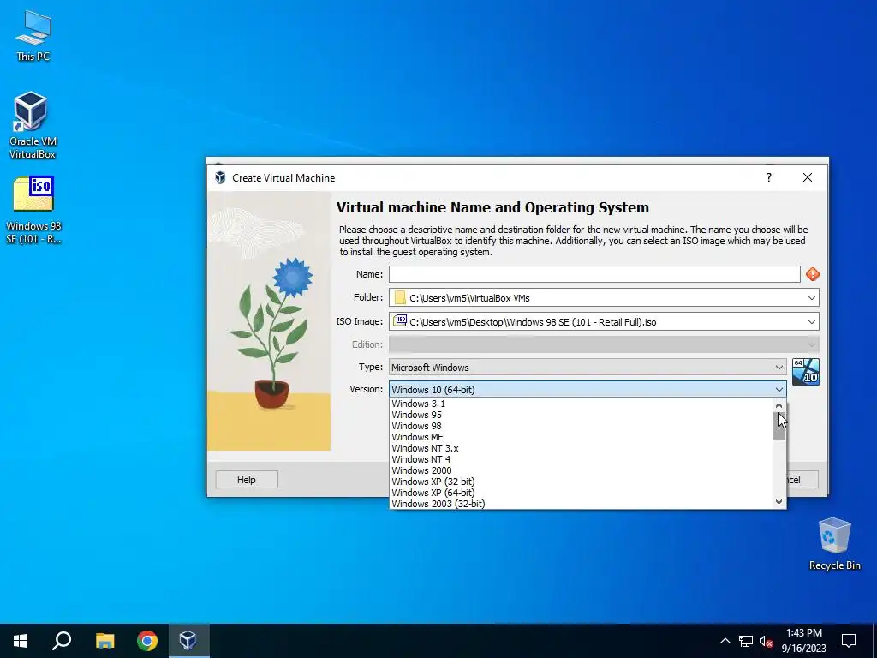Viewport: 877px width, 658px height.
Task: Click the Help button
Action: (x=247, y=480)
